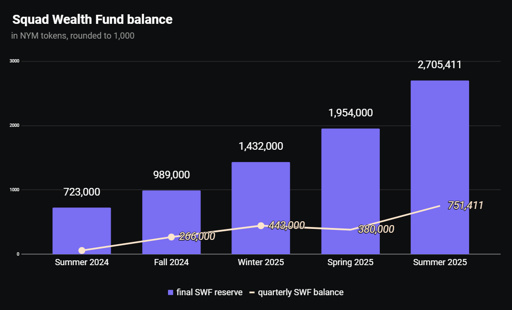This screenshot has height=310, width=512.
Task: Click the 380,000 line data label
Action: tap(376, 229)
